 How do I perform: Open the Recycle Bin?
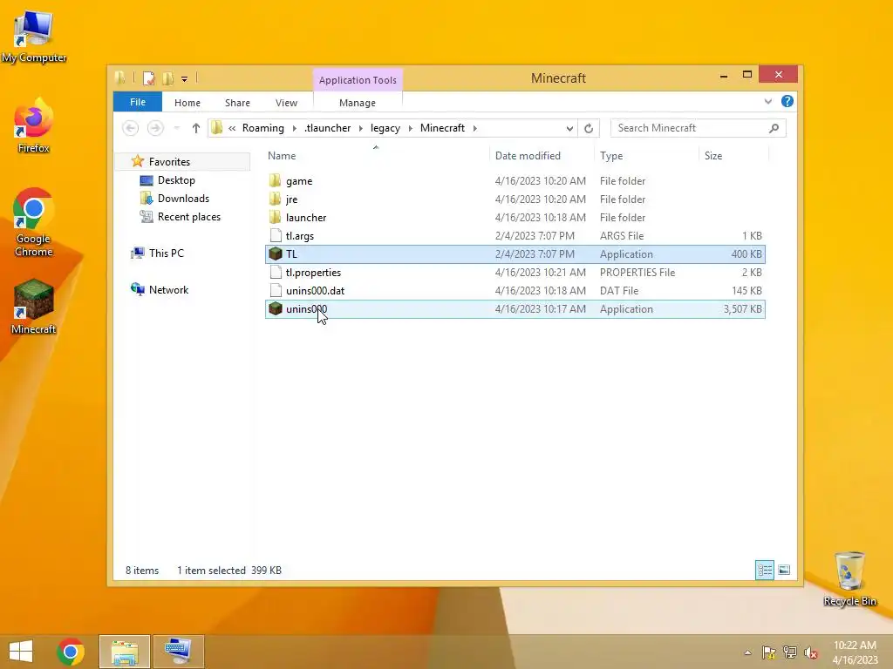point(849,578)
